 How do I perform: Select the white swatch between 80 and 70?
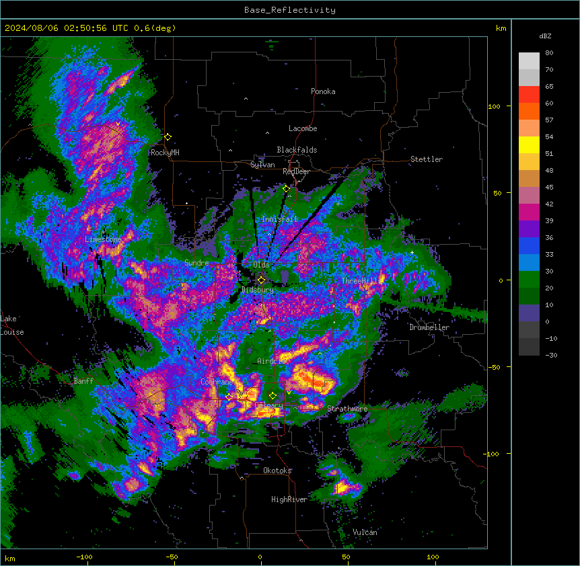pos(529,61)
